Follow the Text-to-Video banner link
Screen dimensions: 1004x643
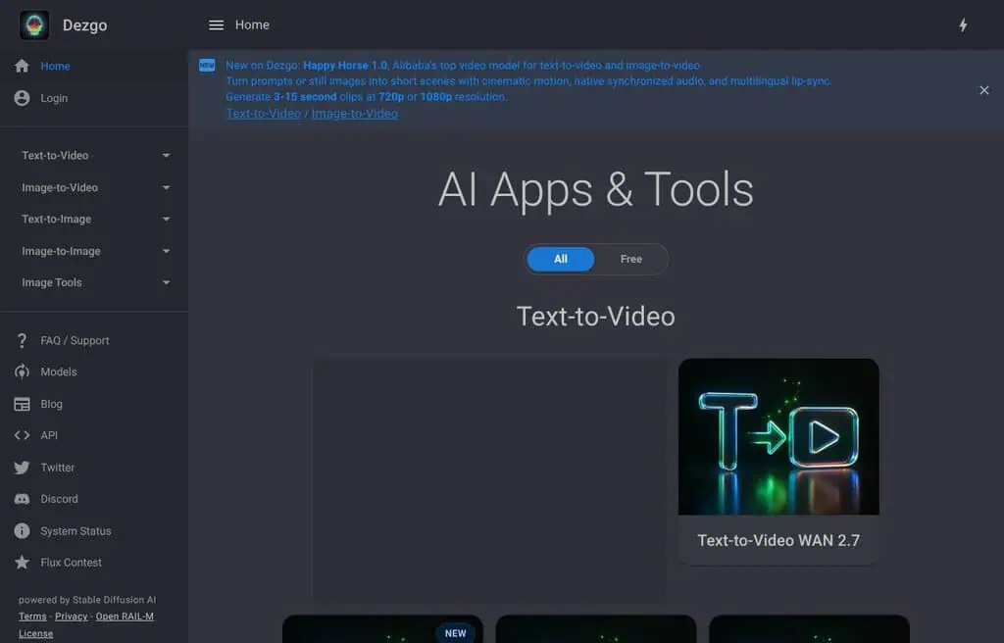tap(263, 114)
